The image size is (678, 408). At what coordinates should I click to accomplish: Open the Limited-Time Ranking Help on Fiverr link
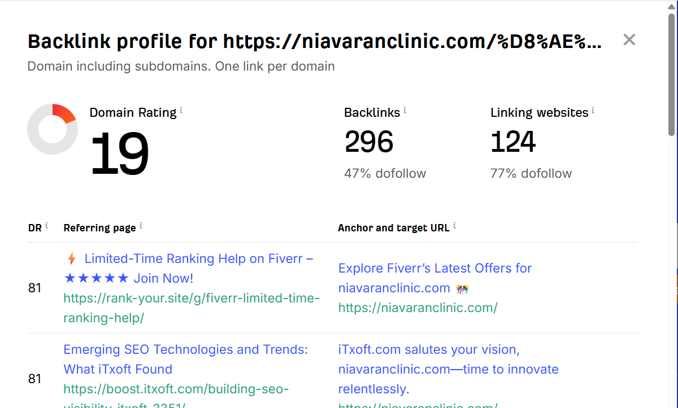[198, 259]
